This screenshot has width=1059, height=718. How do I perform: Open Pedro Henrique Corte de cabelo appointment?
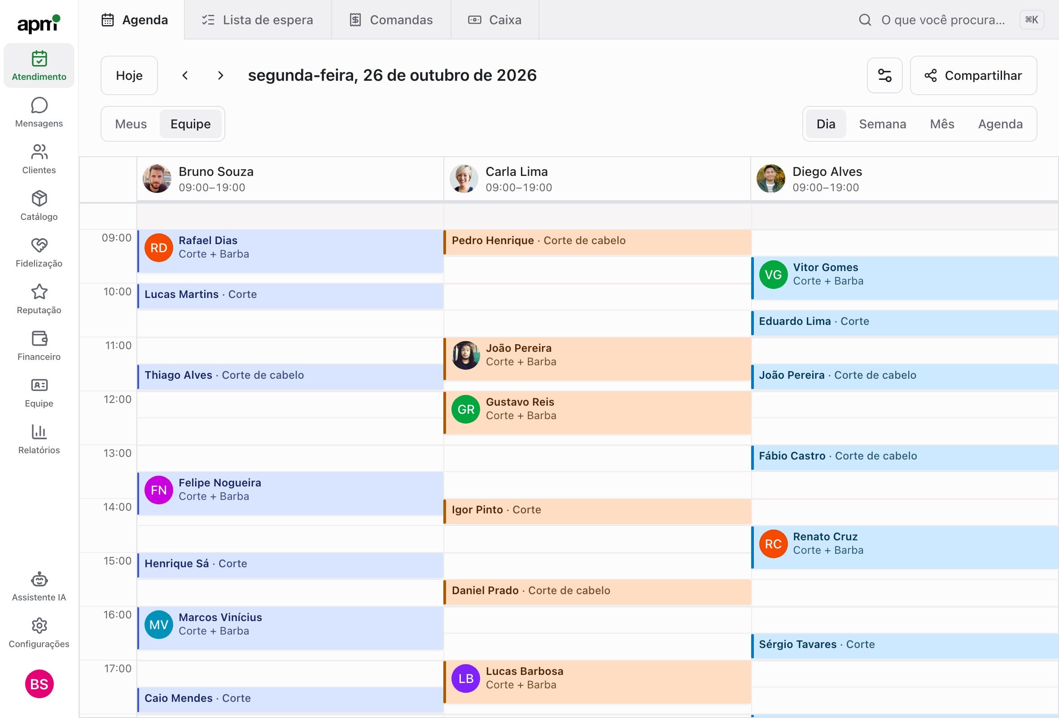tap(597, 242)
